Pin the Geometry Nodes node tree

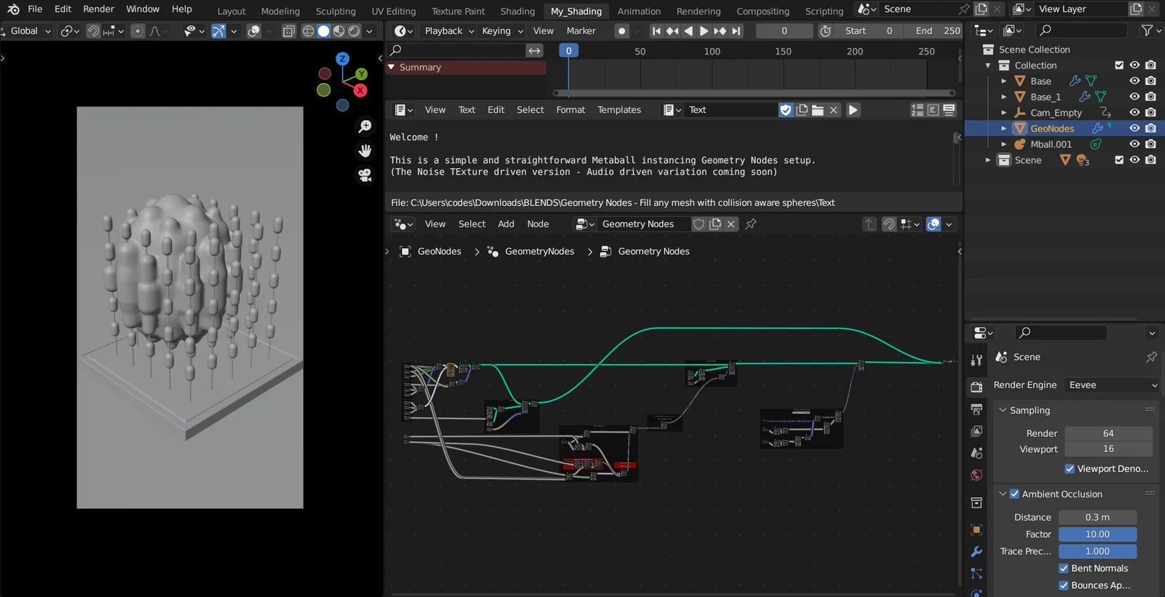(x=751, y=224)
